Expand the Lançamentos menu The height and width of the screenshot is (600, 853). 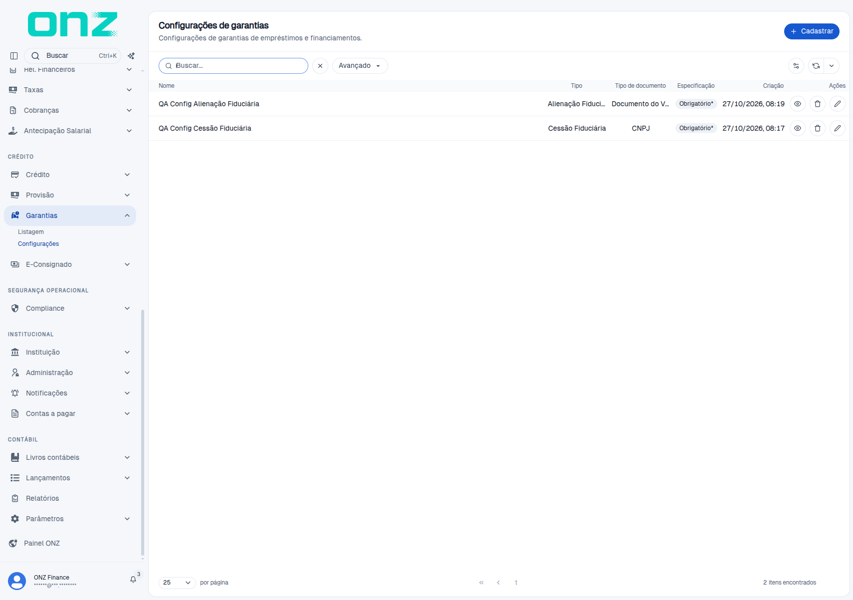pyautogui.click(x=70, y=478)
